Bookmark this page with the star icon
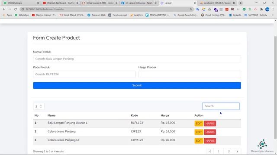Screen dimensions: 277x155 click(190, 9)
